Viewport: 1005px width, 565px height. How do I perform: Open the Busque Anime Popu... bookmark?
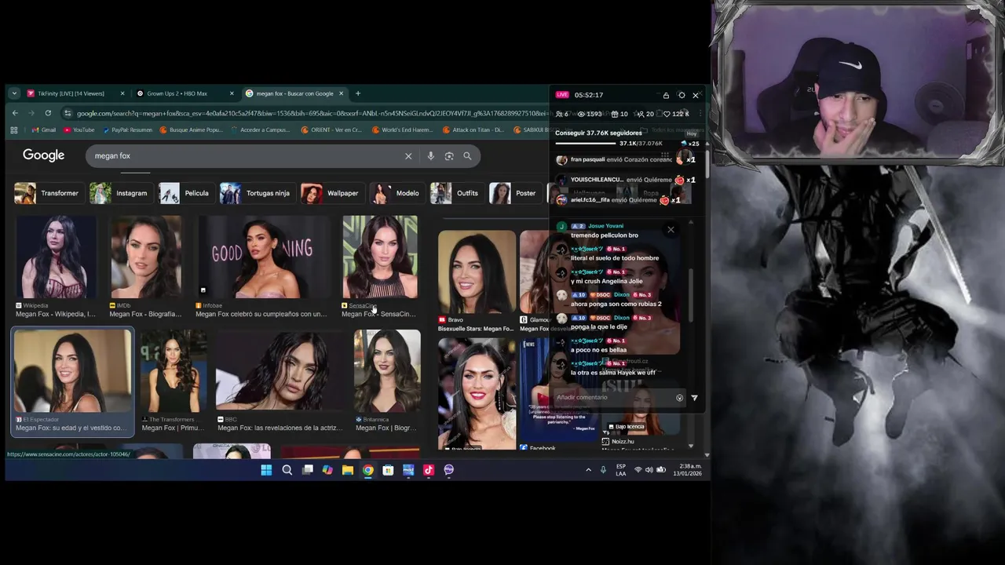pos(191,129)
